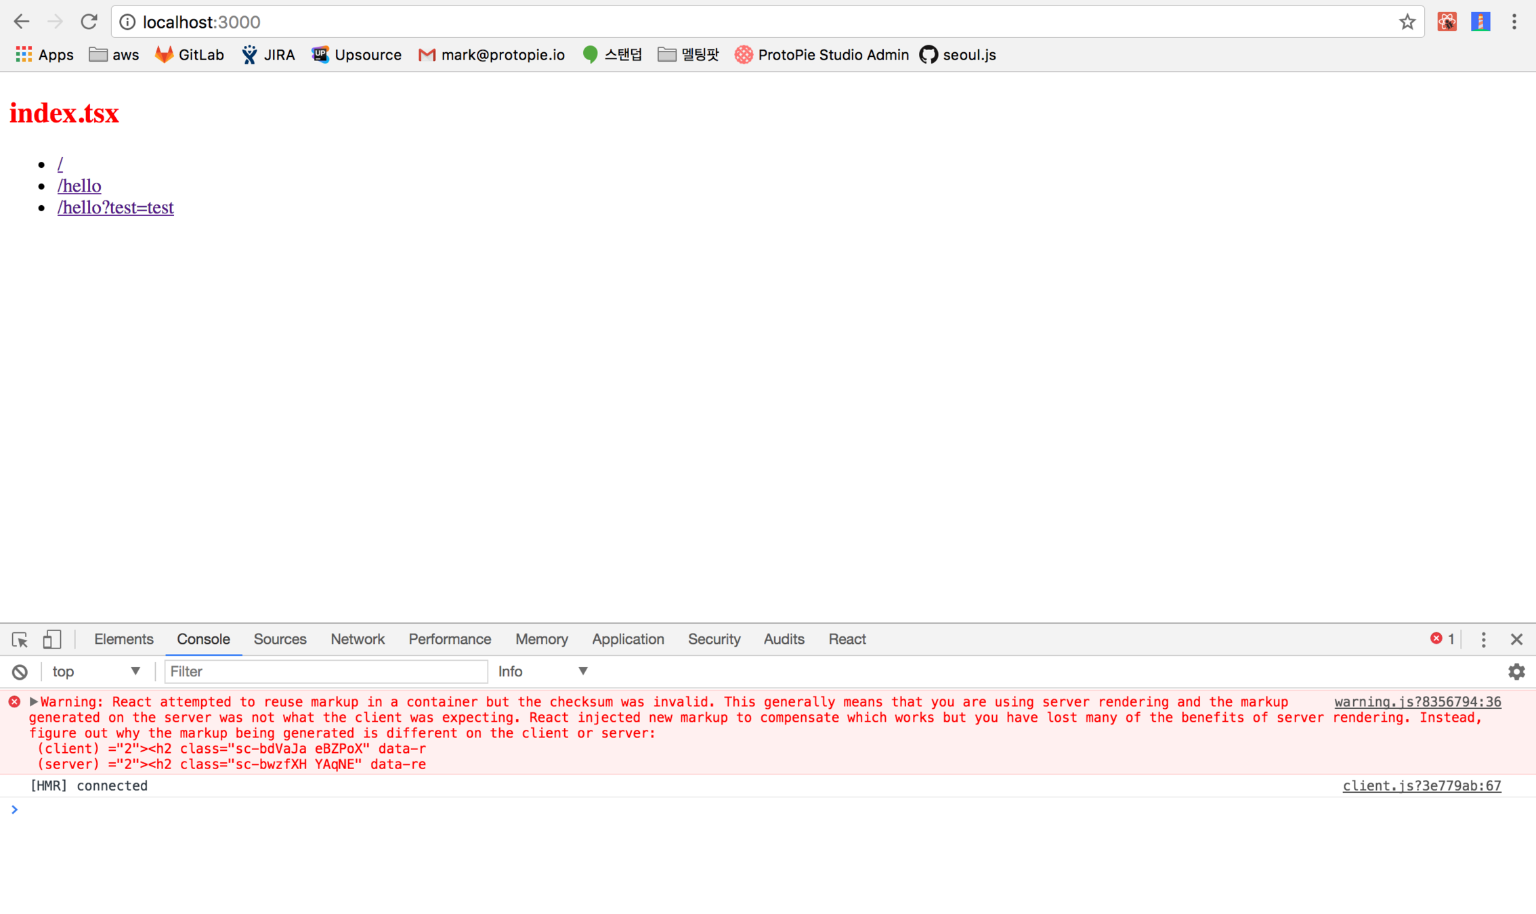This screenshot has height=914, width=1536.
Task: Switch to the Elements tab
Action: point(123,639)
